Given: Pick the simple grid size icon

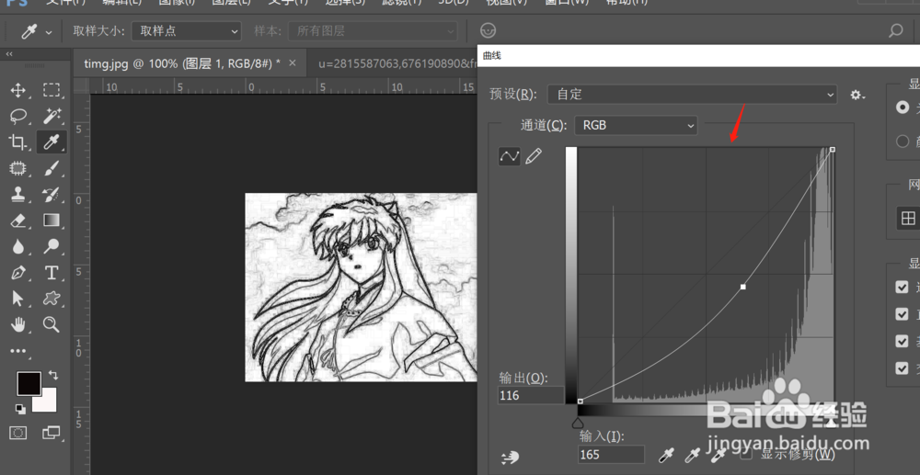Looking at the screenshot, I should coord(908,219).
